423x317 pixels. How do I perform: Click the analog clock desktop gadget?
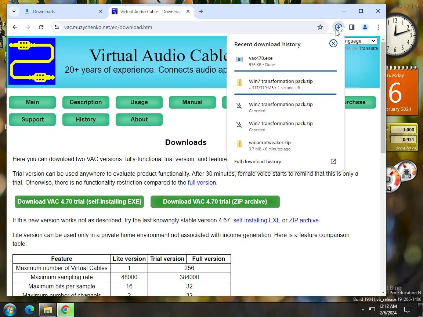(402, 35)
